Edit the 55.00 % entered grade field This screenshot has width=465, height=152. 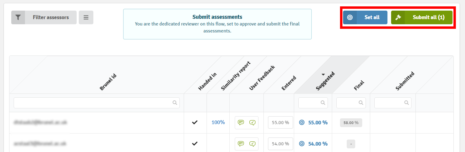click(x=280, y=123)
